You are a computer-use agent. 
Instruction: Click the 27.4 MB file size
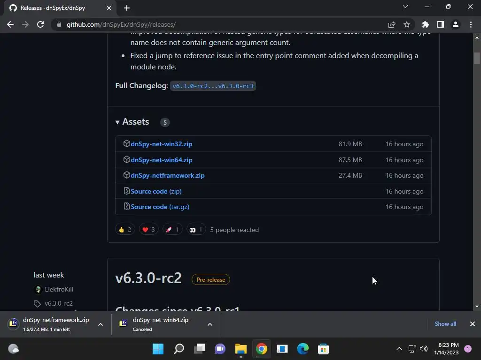point(350,175)
